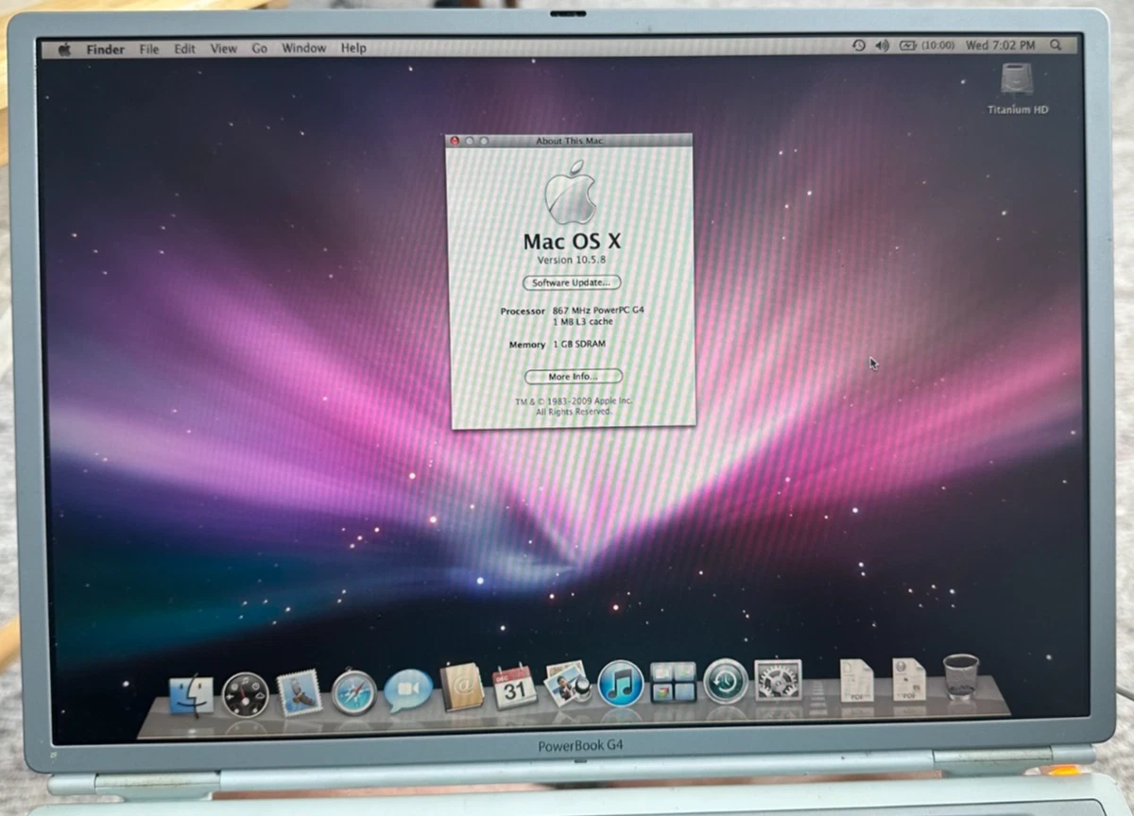Image resolution: width=1134 pixels, height=816 pixels.
Task: Click the Version 10.5.8 text
Action: (x=571, y=261)
